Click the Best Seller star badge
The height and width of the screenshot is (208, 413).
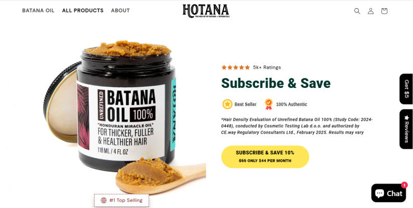pos(228,104)
